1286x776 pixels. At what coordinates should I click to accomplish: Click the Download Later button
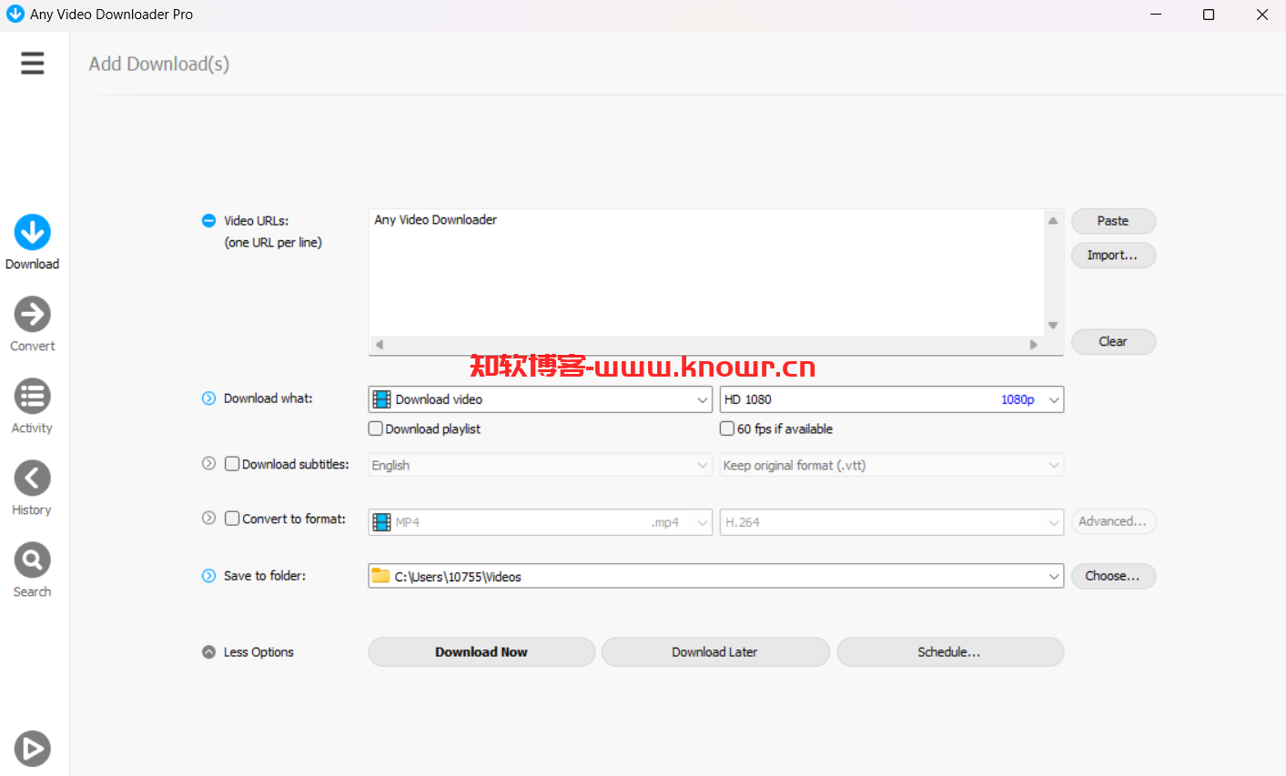[715, 652]
